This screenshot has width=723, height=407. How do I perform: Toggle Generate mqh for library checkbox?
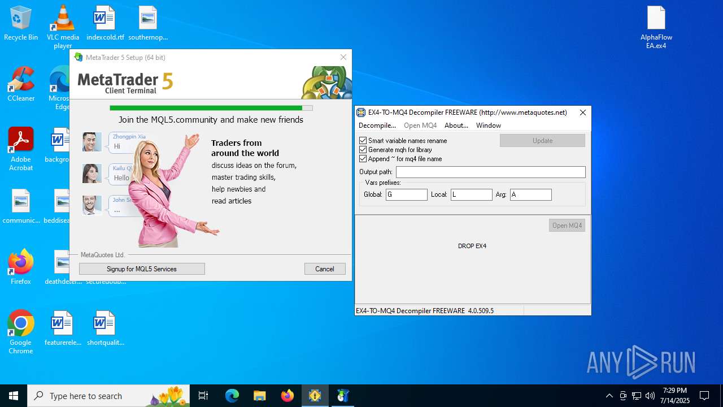coord(363,149)
